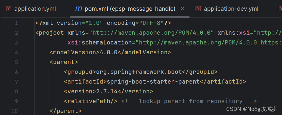Click line number 1 in the gutter
Viewport: 282px width, 115px height.
pyautogui.click(x=17, y=23)
